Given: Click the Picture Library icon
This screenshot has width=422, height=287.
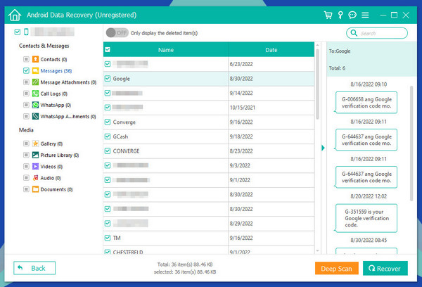Looking at the screenshot, I should point(35,155).
